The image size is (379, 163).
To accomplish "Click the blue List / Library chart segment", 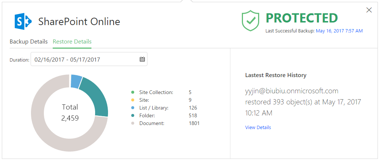I will (x=76, y=81).
